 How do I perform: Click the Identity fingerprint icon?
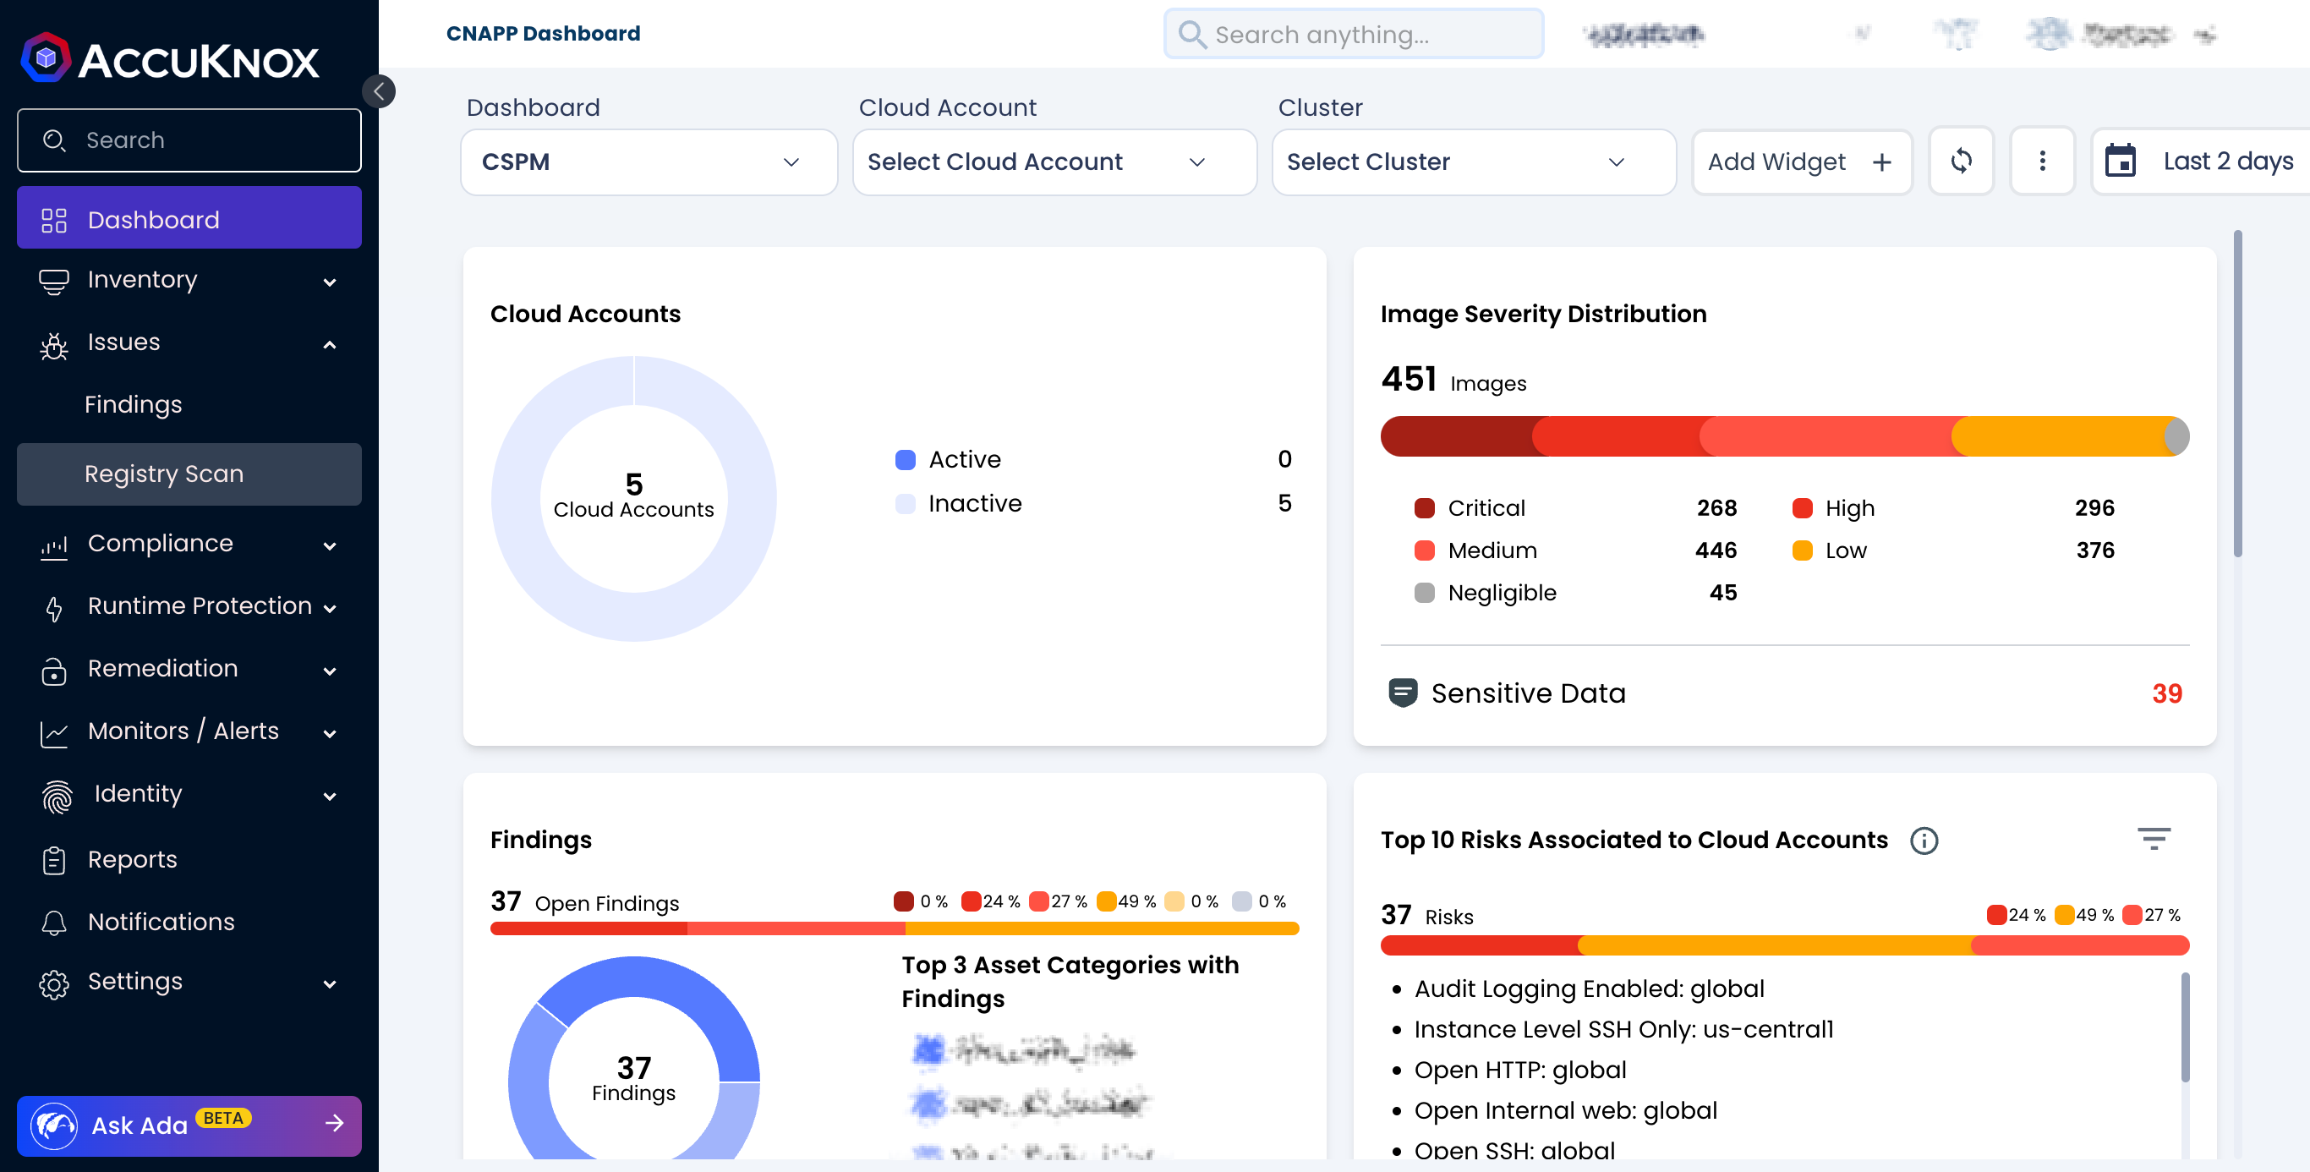pyautogui.click(x=57, y=796)
